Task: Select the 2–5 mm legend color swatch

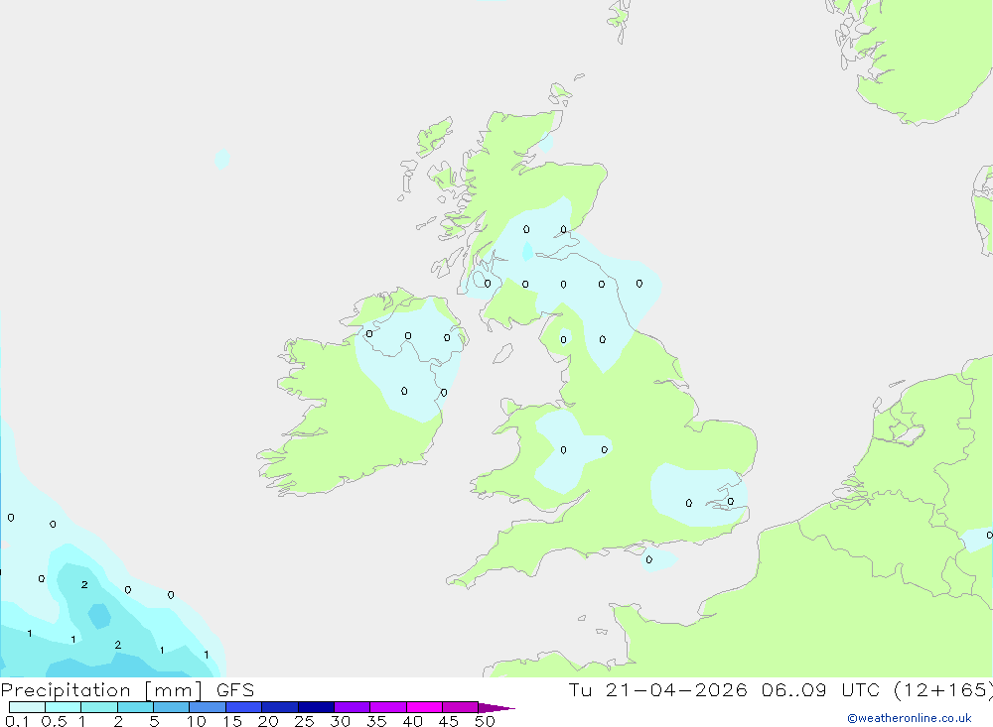Action: coord(135,707)
